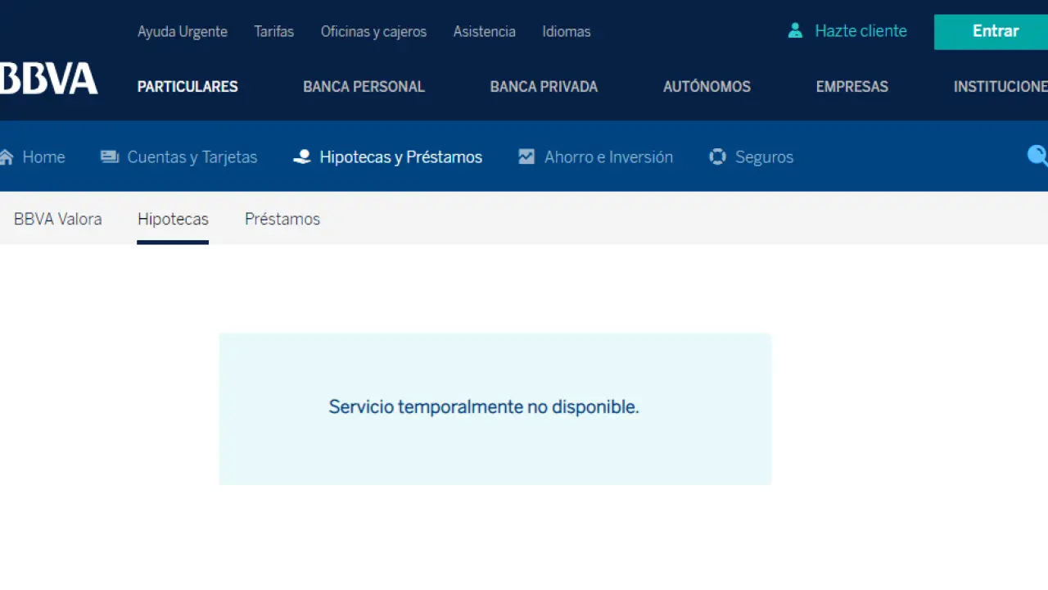This screenshot has height=590, width=1048.
Task: Switch to the Préstamos tab
Action: tap(282, 219)
